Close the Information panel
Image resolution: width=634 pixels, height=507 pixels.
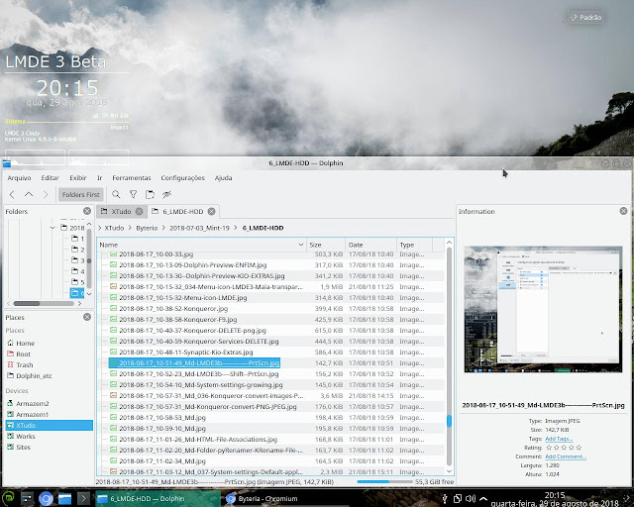623,211
